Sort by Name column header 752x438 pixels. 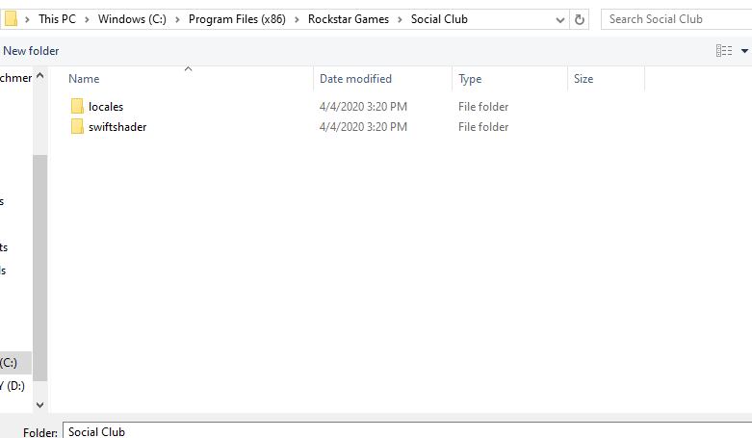(x=84, y=79)
